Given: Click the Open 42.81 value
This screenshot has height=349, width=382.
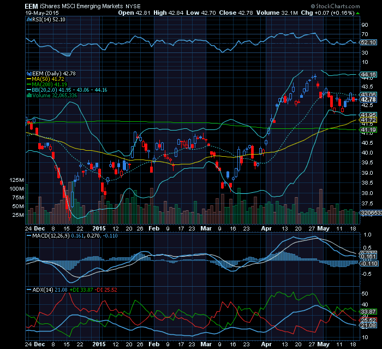Looking at the screenshot, I should pos(134,13).
